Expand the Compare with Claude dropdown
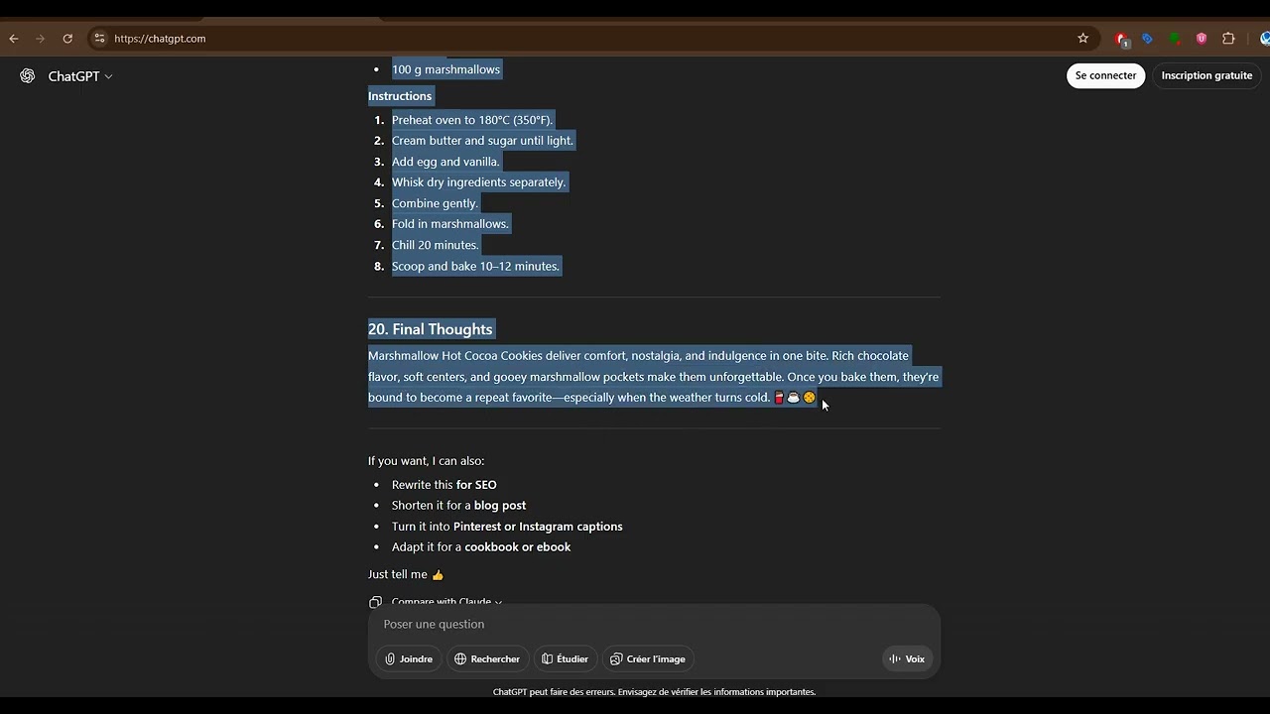 [446, 602]
